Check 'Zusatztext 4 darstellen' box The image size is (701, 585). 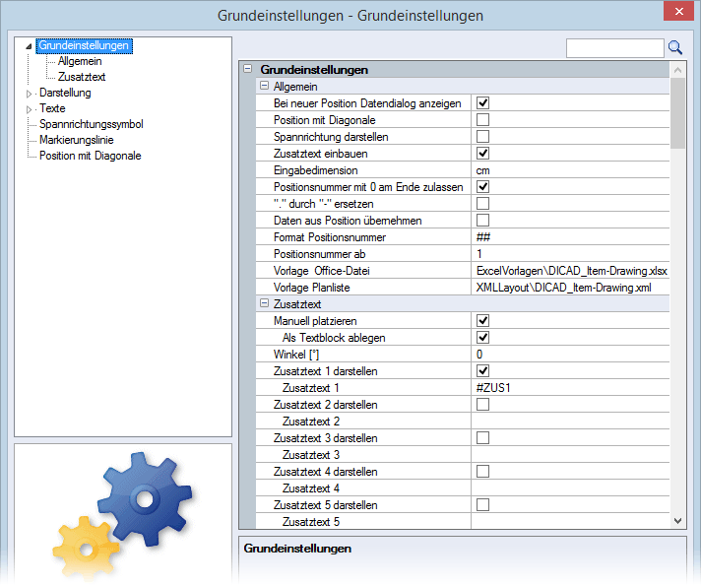482,472
